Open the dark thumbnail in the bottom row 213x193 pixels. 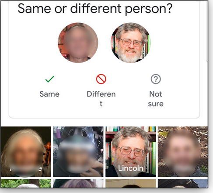[183, 183]
